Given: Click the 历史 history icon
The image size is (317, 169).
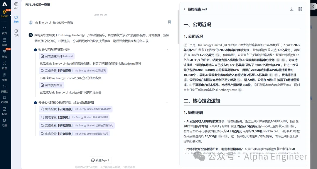Looking at the screenshot, I should (x=16, y=32).
